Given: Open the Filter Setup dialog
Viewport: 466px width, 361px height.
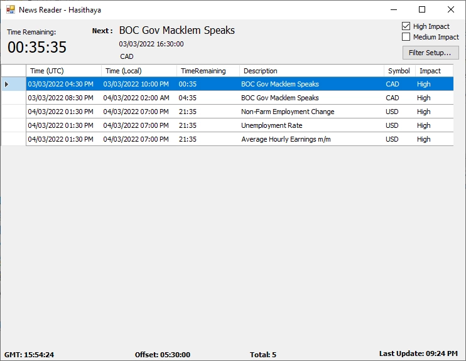Looking at the screenshot, I should (430, 53).
